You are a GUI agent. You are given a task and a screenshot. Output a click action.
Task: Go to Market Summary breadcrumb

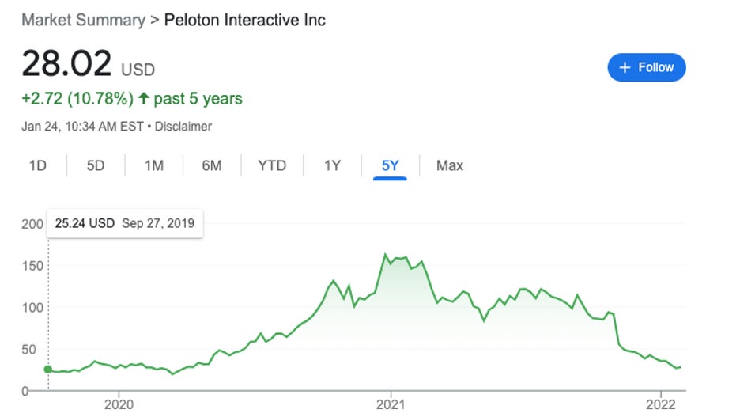[83, 20]
